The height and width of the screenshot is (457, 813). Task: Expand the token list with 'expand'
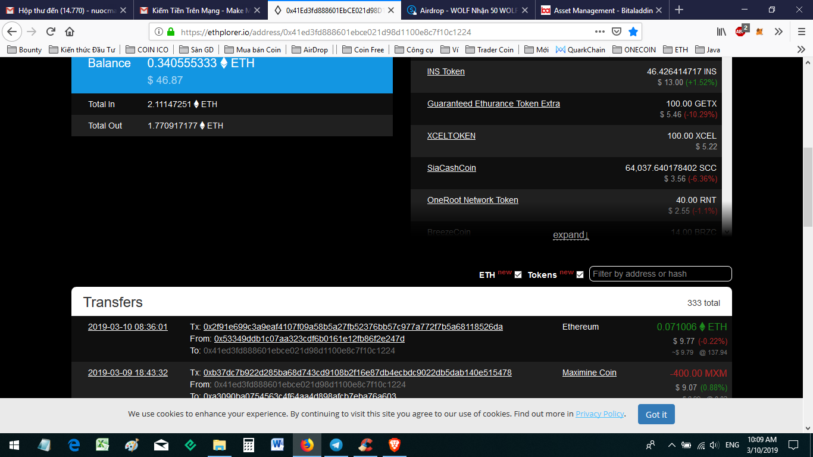[x=571, y=235]
